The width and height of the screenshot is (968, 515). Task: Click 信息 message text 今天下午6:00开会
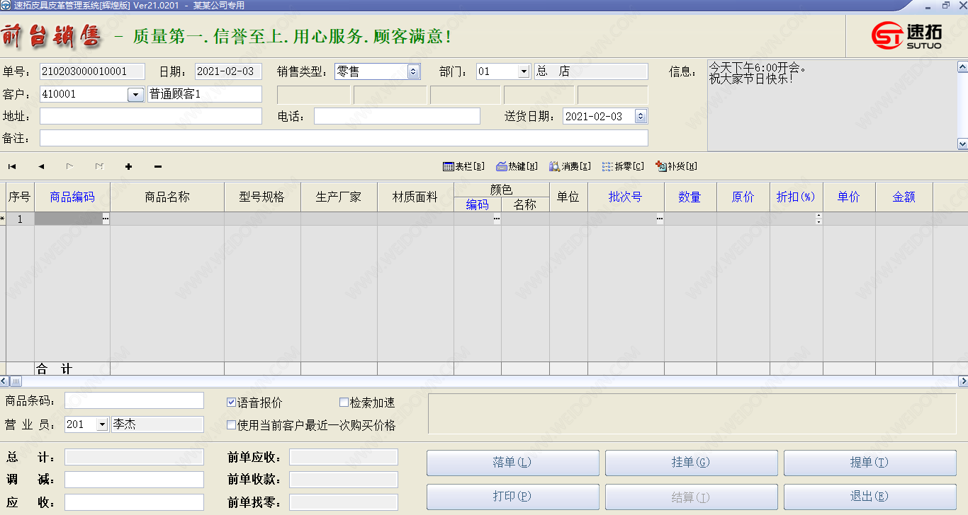[758, 67]
